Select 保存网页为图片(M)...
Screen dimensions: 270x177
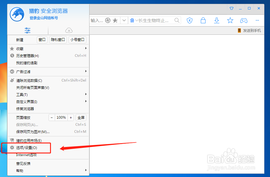(x=48, y=132)
